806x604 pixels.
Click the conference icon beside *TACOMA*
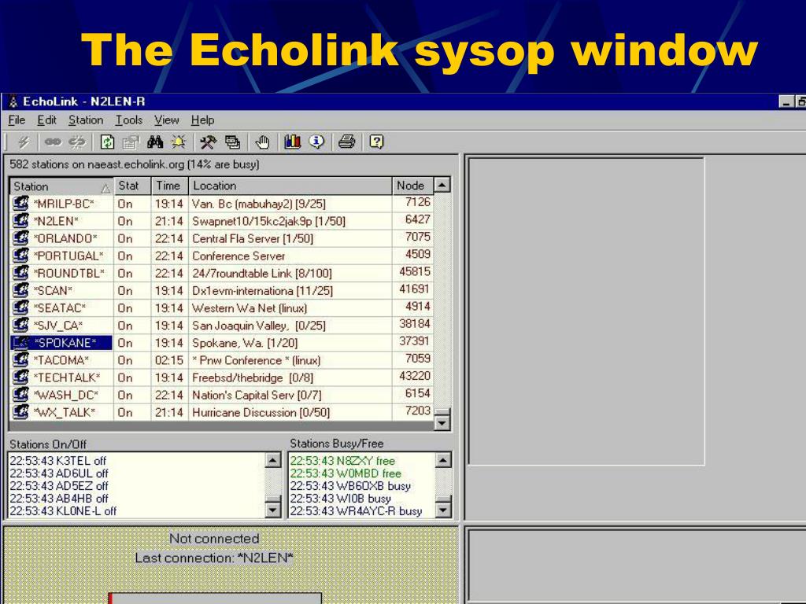[20, 359]
